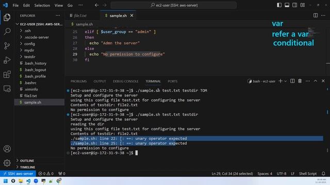Select bash - ec2-user terminal label
Image resolution: width=330 pixels, height=185 pixels.
coord(261,81)
